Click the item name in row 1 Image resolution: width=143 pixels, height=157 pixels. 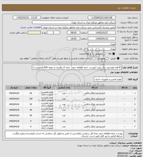coord(94,93)
